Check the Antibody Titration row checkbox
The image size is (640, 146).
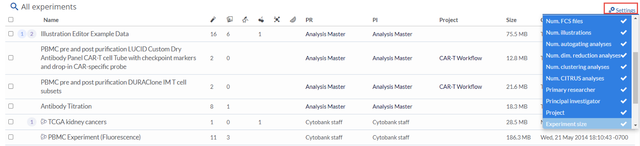point(11,106)
